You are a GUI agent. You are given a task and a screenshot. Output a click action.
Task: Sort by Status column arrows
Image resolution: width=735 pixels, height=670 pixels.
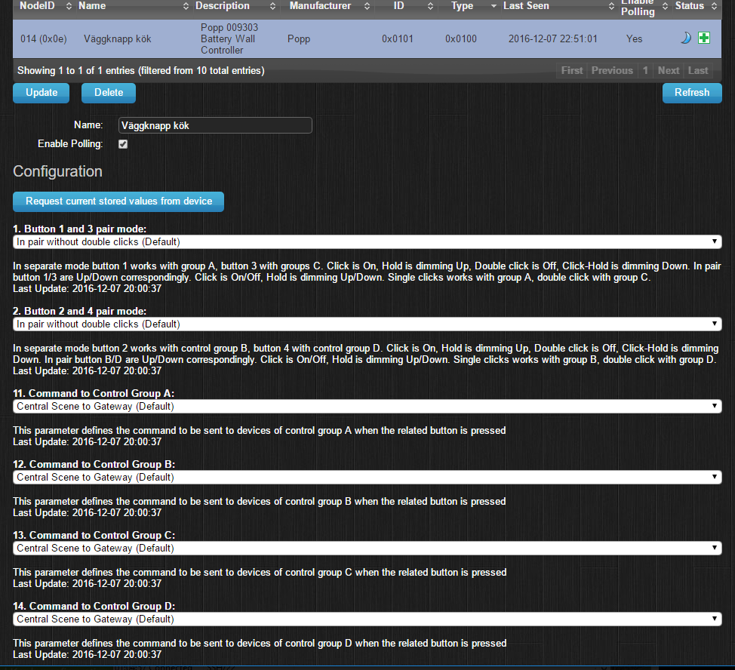coord(714,6)
